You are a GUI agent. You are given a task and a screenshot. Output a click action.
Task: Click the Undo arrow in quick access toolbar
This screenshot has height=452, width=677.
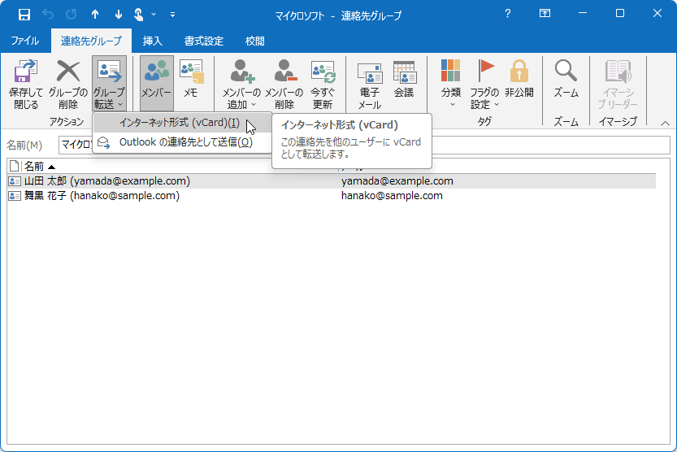point(48,15)
